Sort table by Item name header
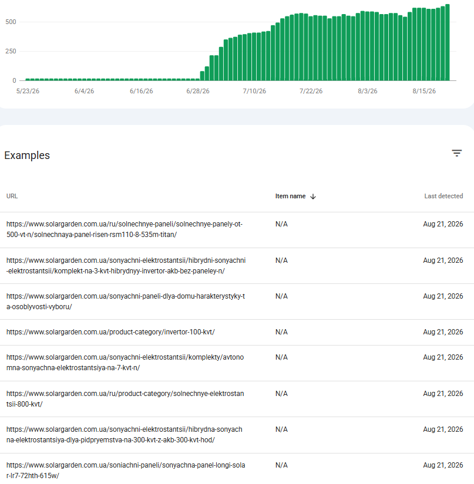Screen dimensions: 474x484 click(x=291, y=197)
